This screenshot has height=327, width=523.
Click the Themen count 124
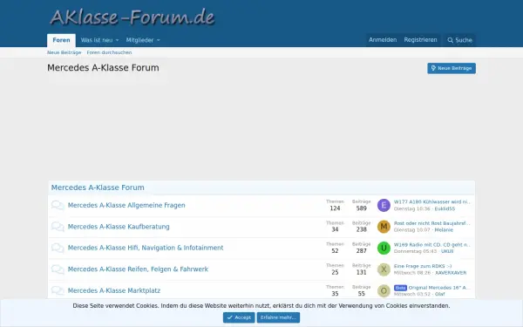[x=335, y=208]
